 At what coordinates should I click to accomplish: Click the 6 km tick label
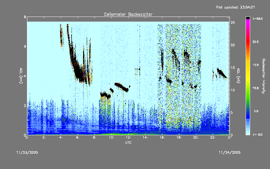click(x=25, y=46)
